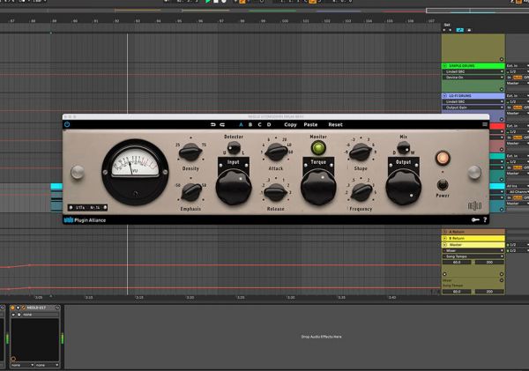Fold the Master track
This screenshot has height=371, width=529.
click(x=444, y=244)
